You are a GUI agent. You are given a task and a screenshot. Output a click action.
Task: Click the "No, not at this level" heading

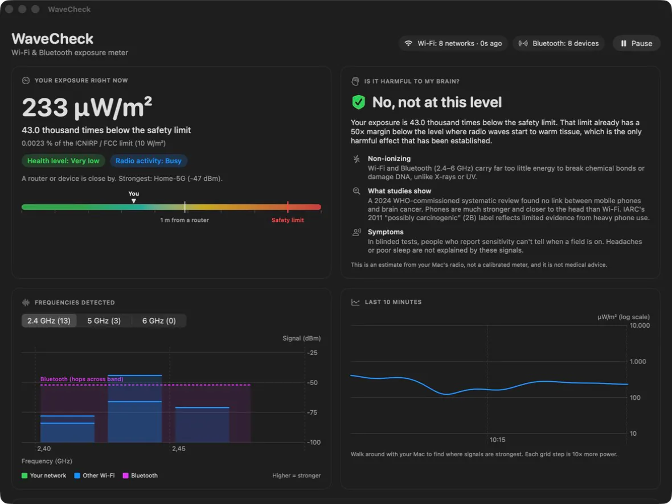click(x=437, y=102)
